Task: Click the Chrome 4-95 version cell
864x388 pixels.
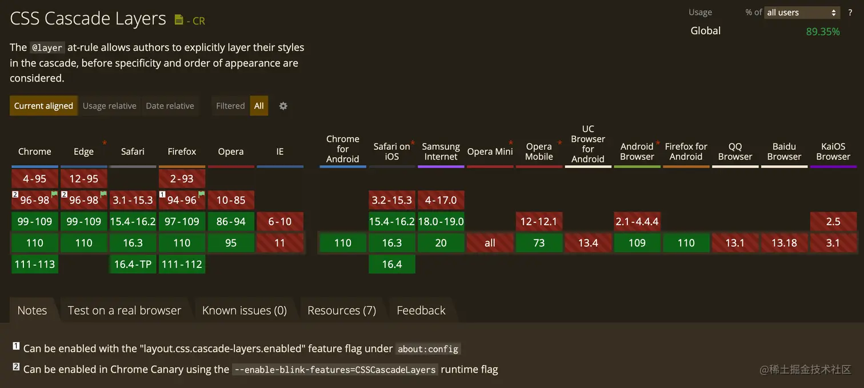Action: (35, 179)
